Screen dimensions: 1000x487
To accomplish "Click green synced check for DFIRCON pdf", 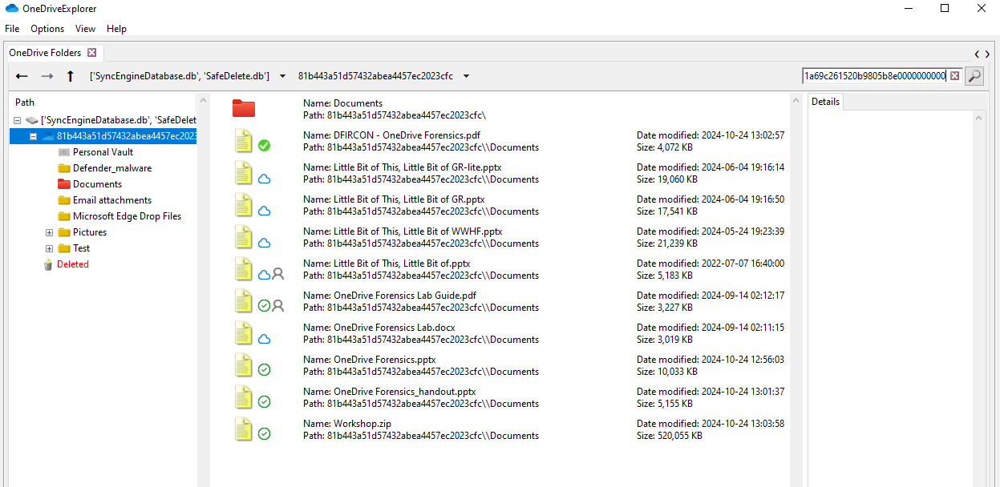I will (264, 146).
